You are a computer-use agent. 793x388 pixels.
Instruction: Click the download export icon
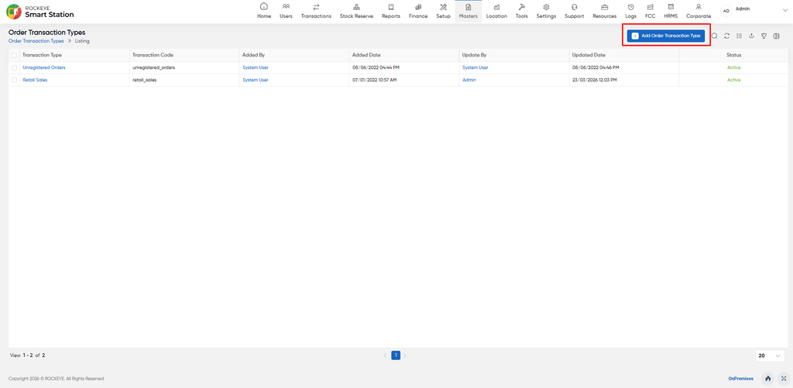751,36
